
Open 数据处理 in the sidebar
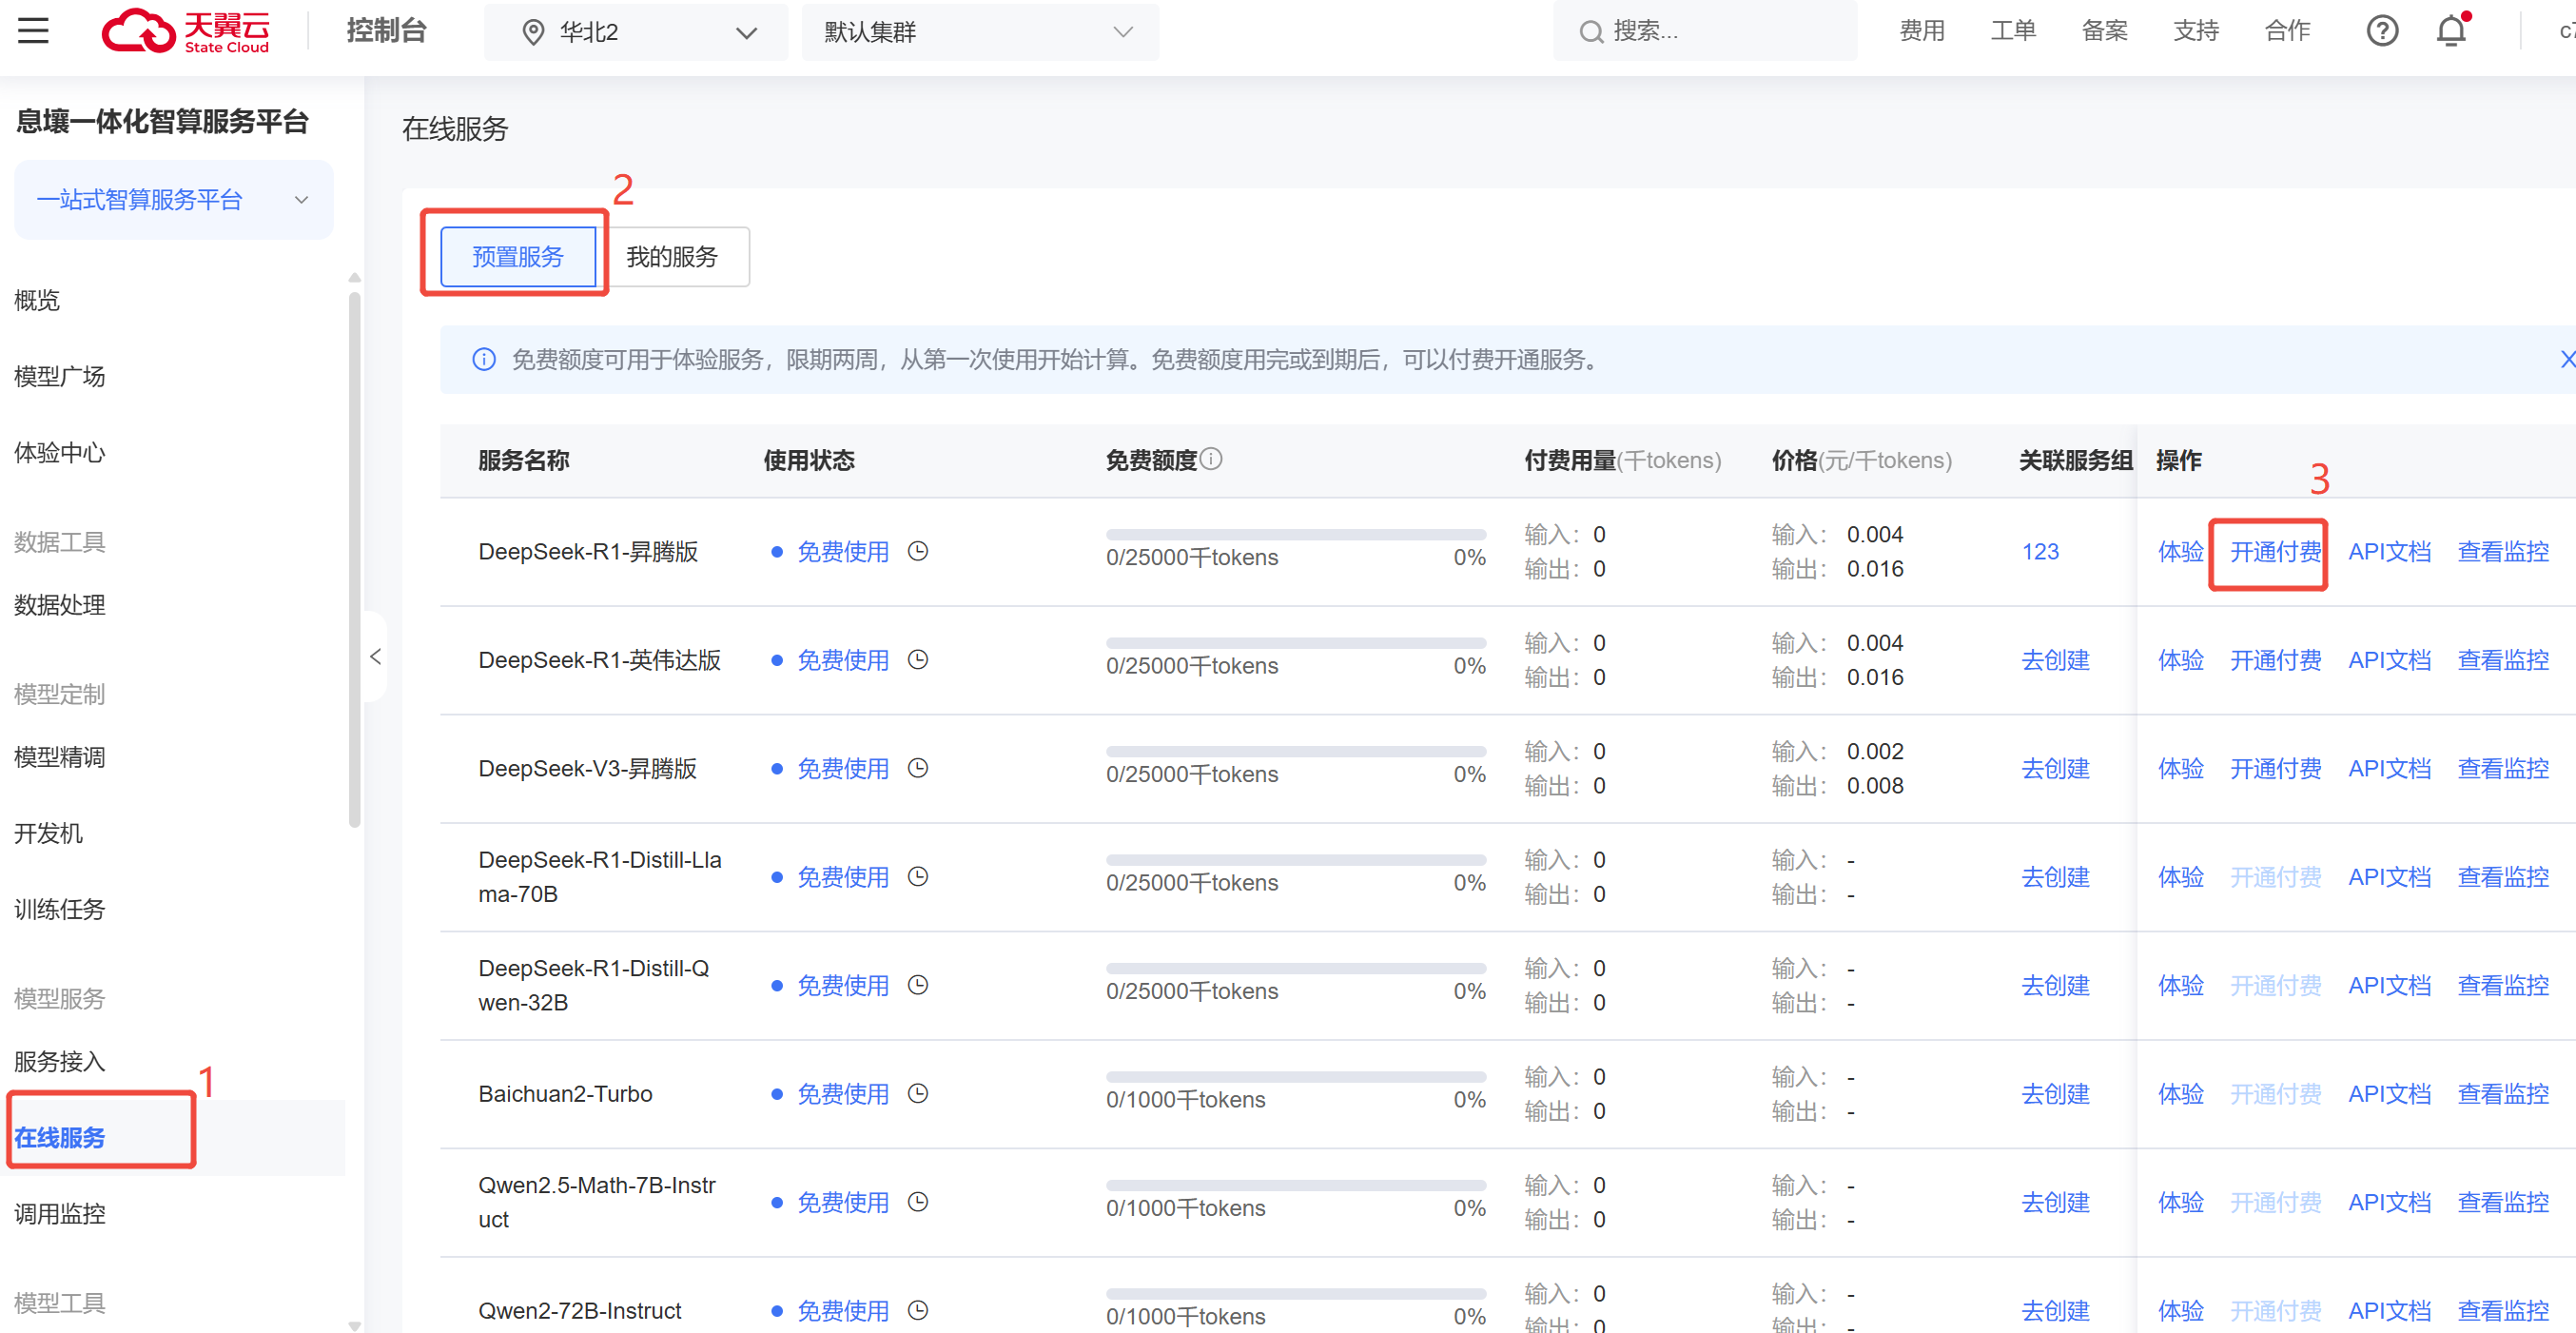tap(60, 605)
